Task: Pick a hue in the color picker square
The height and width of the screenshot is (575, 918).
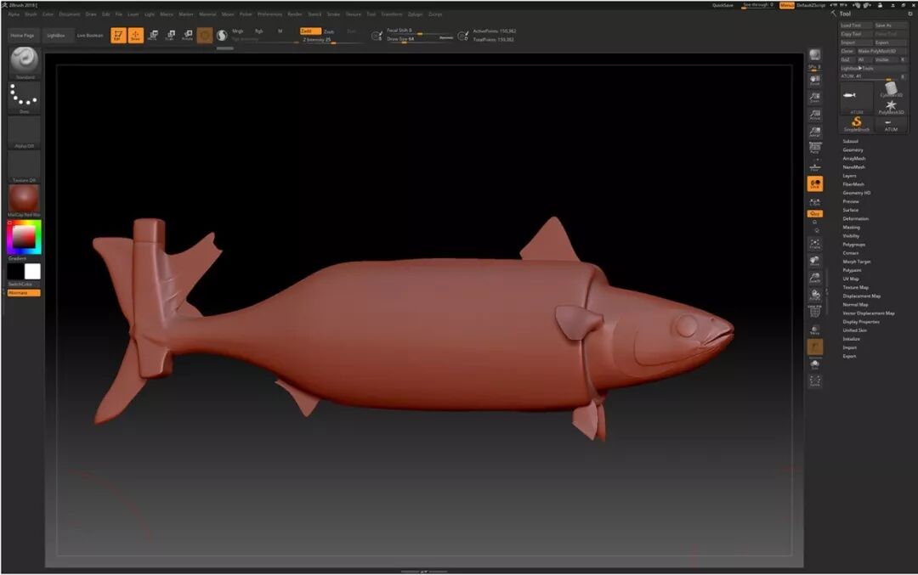Action: point(24,237)
